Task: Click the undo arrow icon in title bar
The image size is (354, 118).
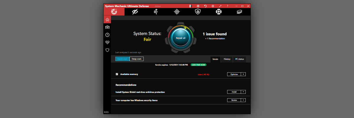Action: coord(205,6)
